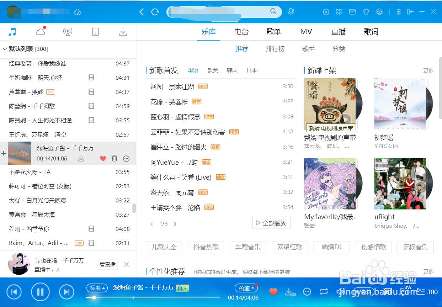The height and width of the screenshot is (307, 442).
Task: Click the 看直播 button
Action: [x=107, y=264]
